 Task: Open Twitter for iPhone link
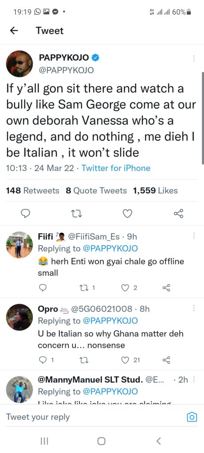[116, 168]
